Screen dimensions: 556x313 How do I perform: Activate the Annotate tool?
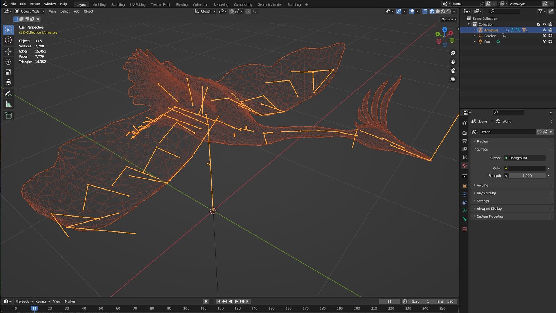point(8,94)
